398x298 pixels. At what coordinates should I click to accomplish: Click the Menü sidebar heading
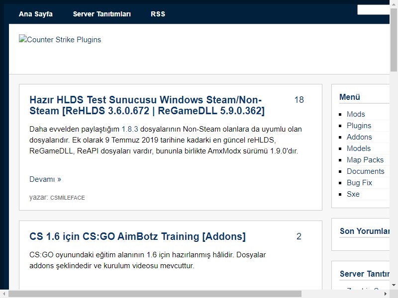coord(350,97)
